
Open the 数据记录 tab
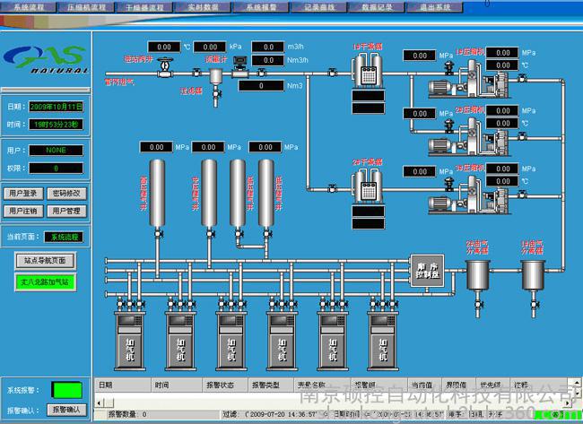(x=377, y=7)
